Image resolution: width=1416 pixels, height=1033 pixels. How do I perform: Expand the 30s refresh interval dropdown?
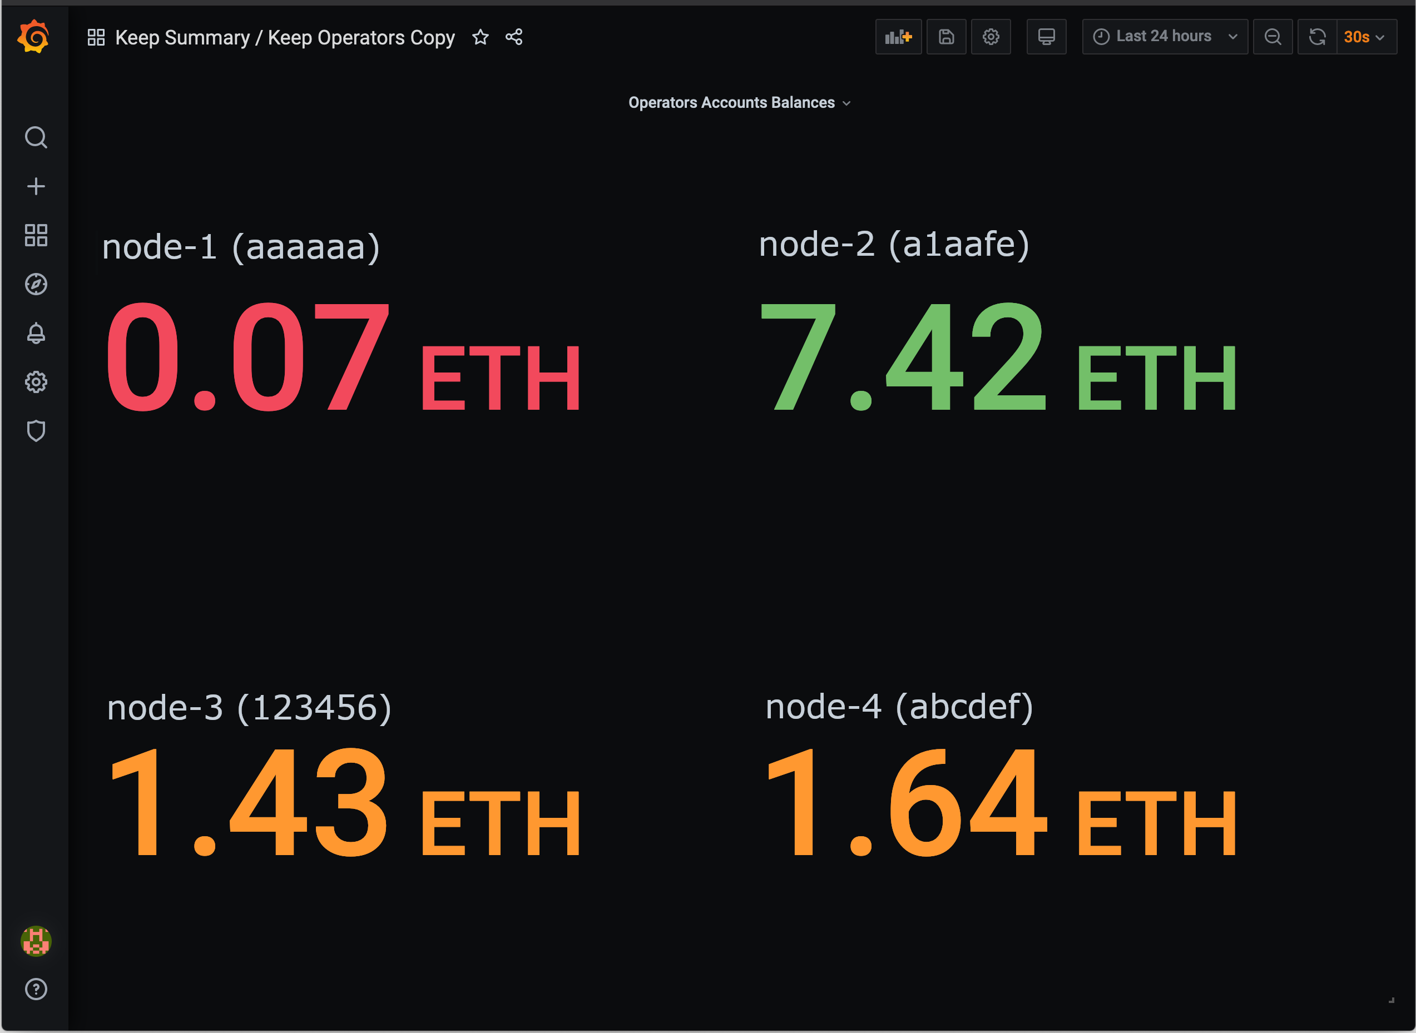pos(1366,37)
